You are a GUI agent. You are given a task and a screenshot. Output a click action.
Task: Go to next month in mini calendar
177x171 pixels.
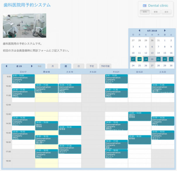pyautogui.click(x=165, y=30)
